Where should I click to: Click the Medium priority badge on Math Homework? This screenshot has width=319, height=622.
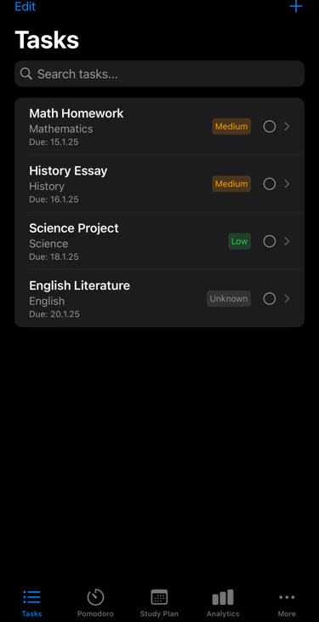coord(231,127)
